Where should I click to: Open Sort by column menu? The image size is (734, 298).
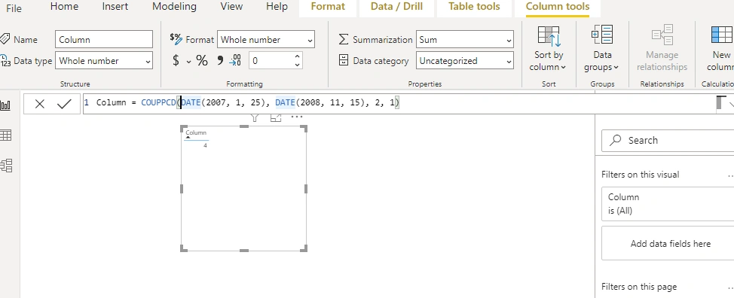pyautogui.click(x=549, y=49)
